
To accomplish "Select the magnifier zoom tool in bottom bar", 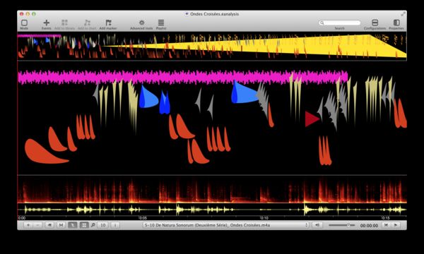I will click(x=93, y=225).
